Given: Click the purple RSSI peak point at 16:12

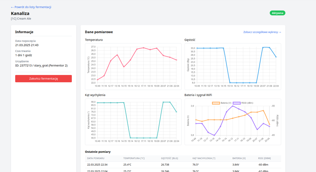Looking at the screenshot, I should pyautogui.click(x=233, y=106).
